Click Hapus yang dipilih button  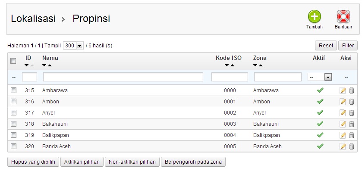coord(33,162)
